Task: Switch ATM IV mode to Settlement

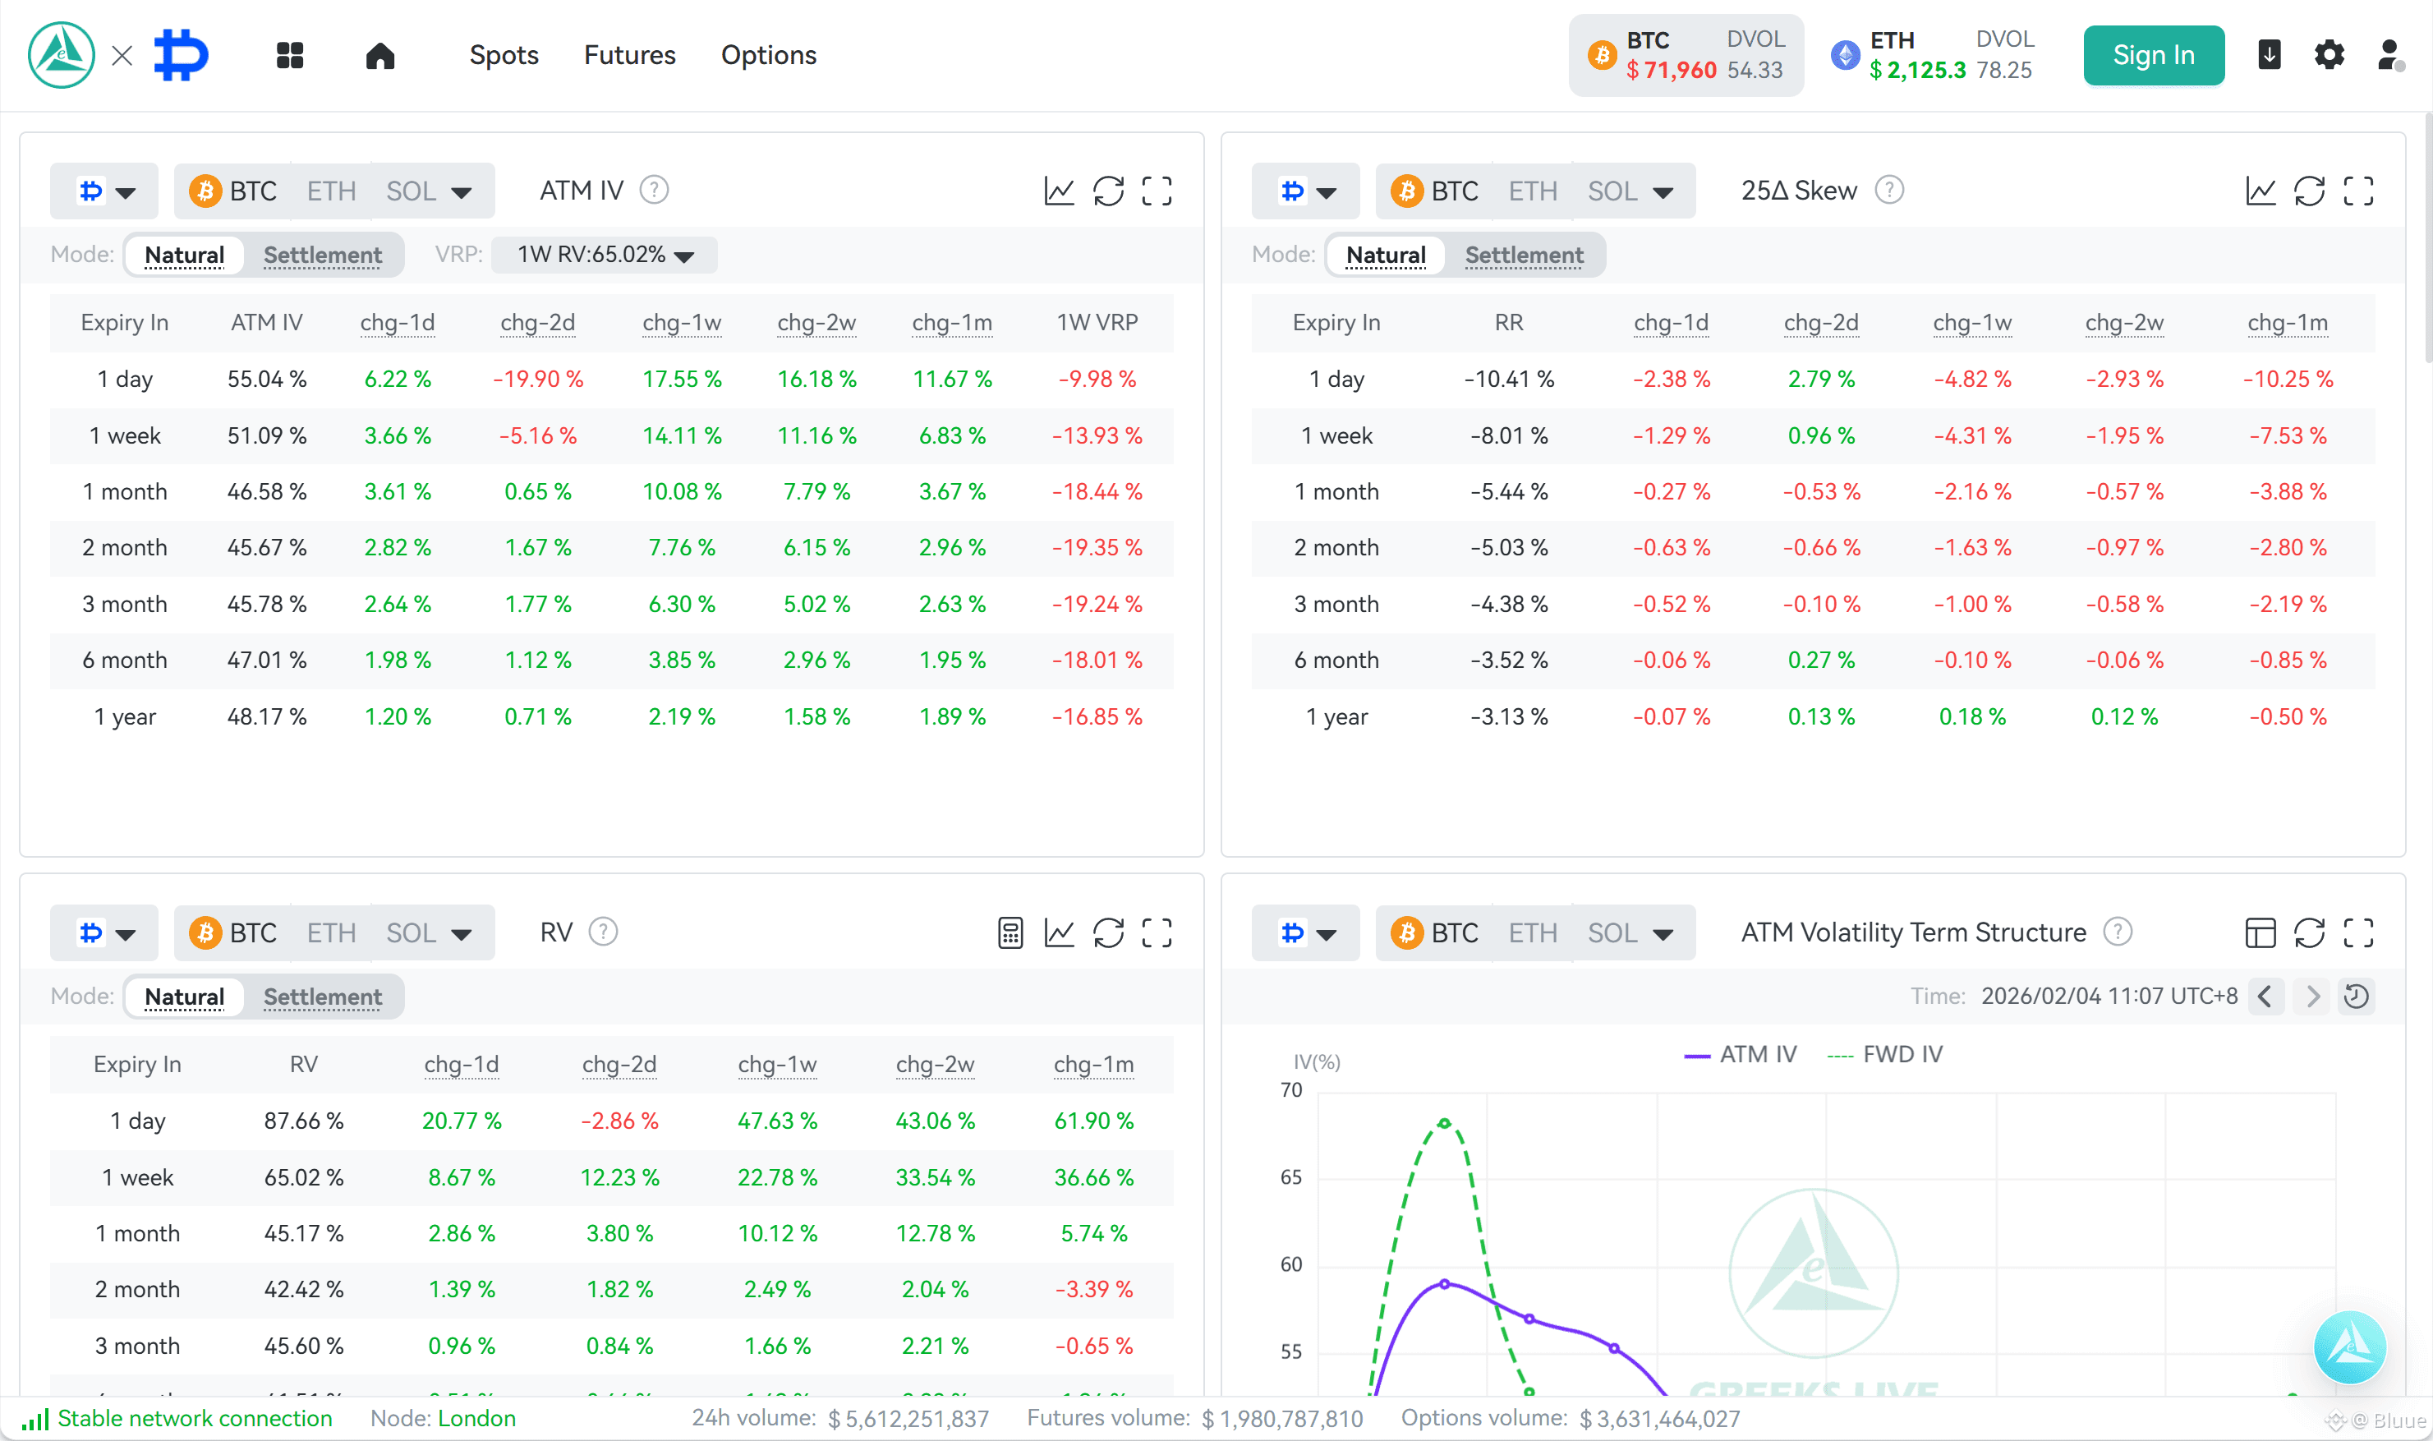Action: pos(322,256)
